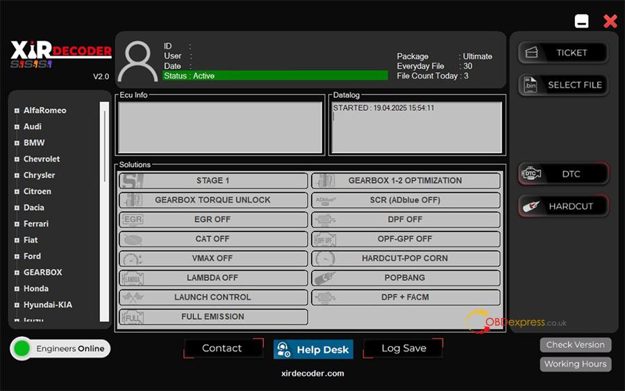
Task: Open the TICKET button
Action: [563, 53]
